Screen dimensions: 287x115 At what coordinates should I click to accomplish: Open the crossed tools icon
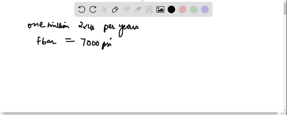tap(126, 10)
